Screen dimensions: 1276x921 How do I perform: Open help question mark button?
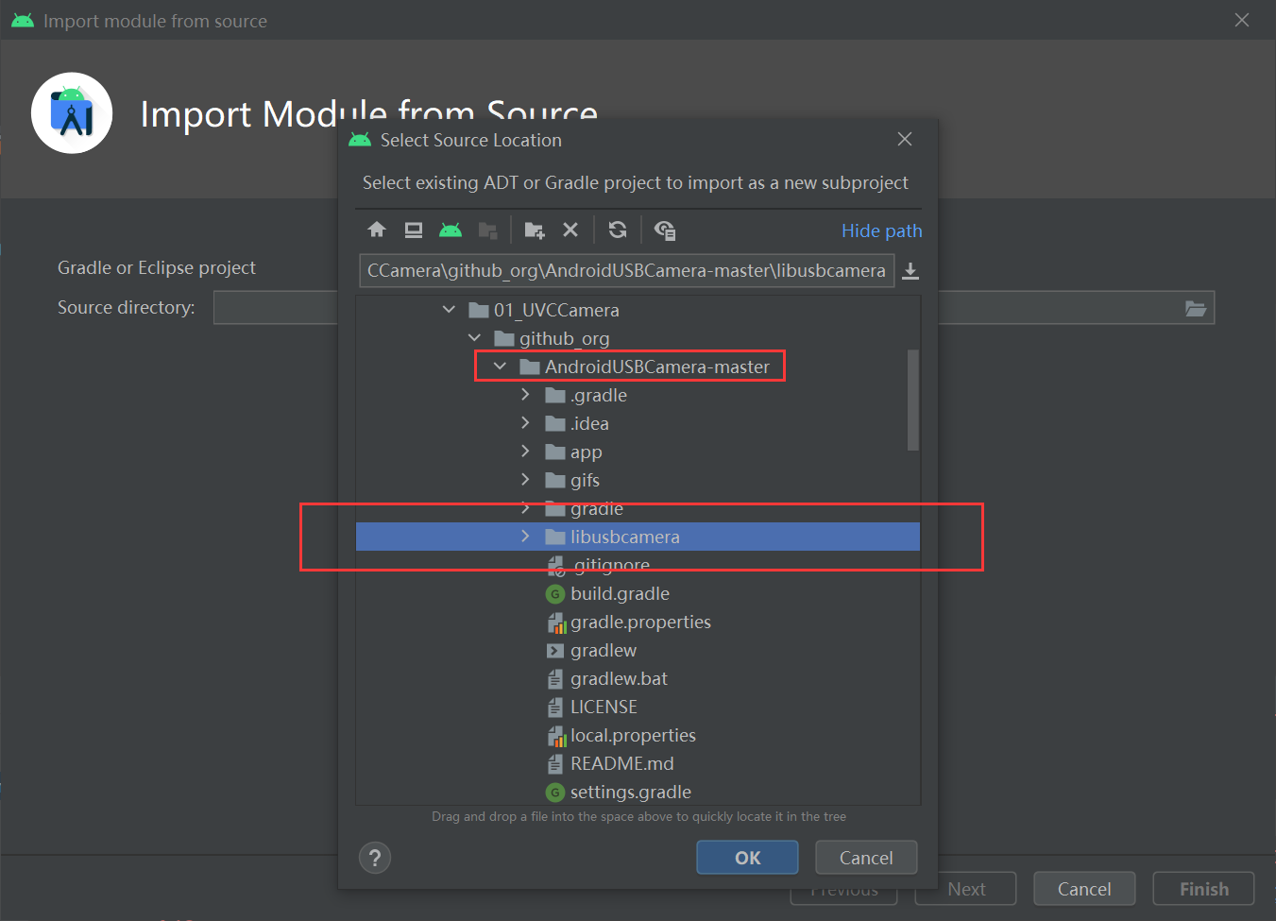click(x=375, y=858)
